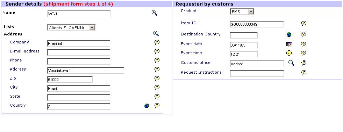Open help bubble for State field
Screen dimensions: 343x132
tap(157, 97)
